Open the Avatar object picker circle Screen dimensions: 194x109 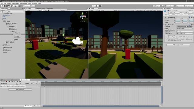[x=193, y=28]
